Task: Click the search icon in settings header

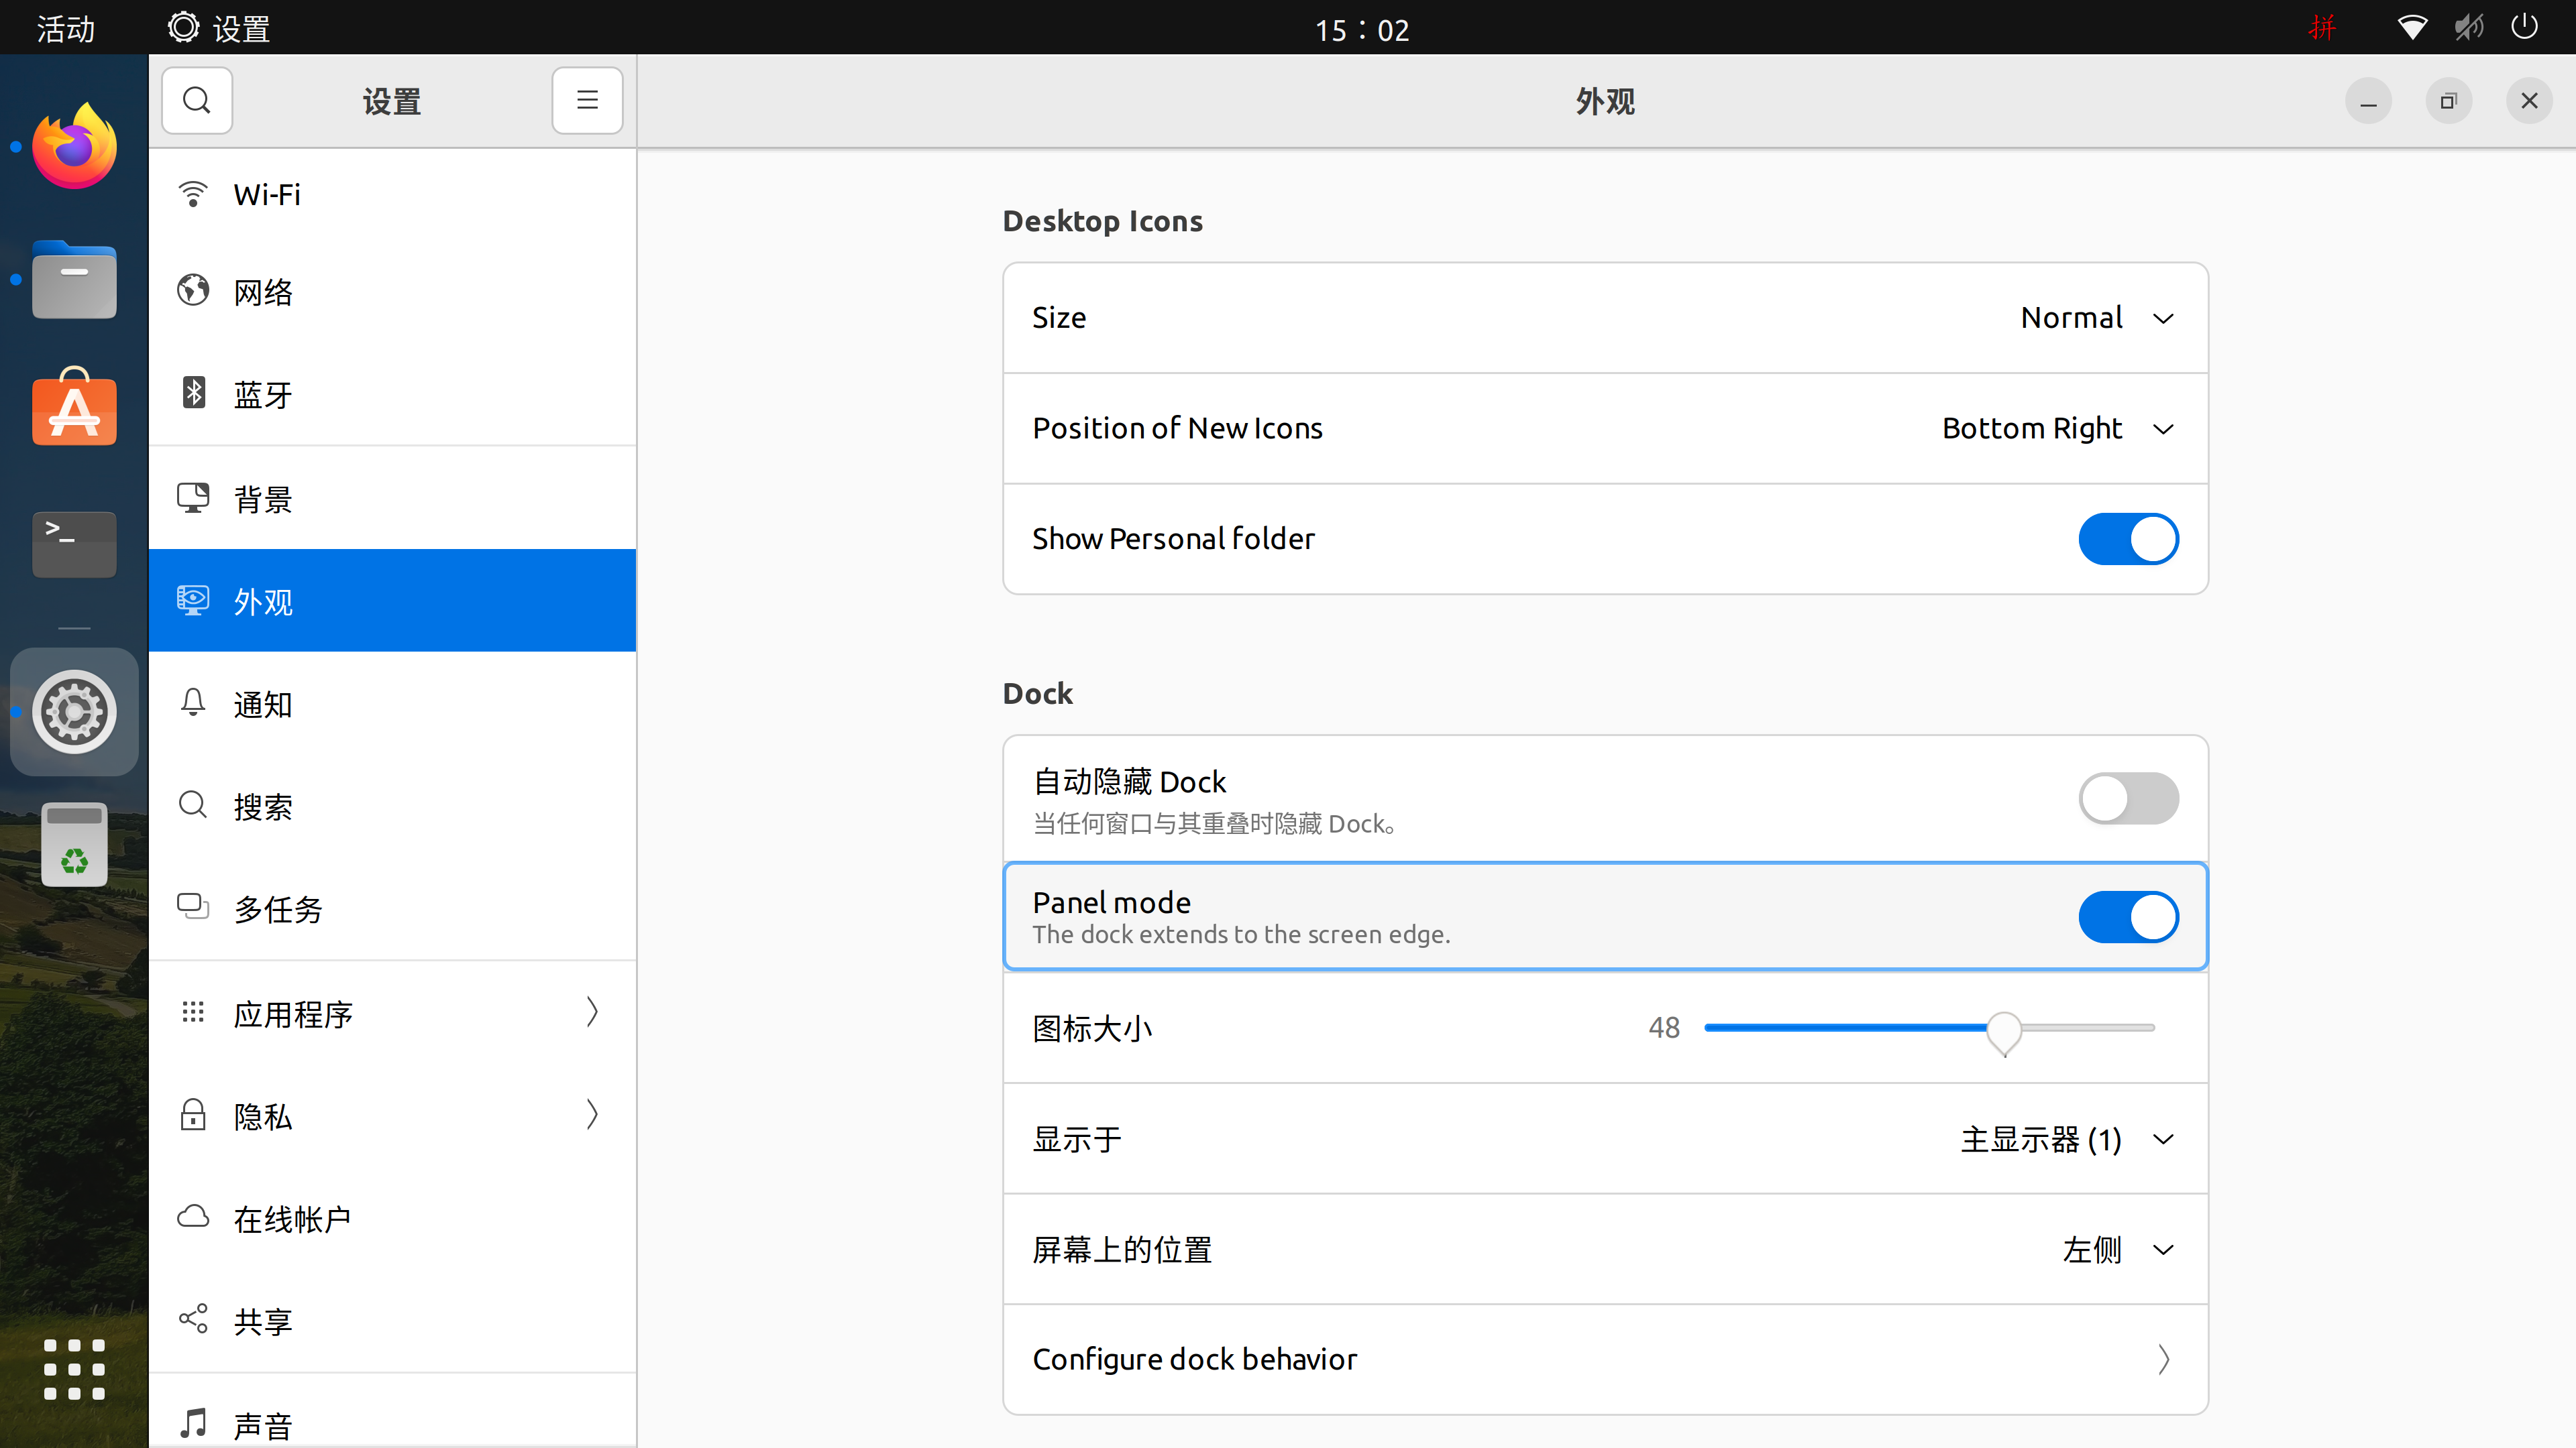Action: click(x=197, y=101)
